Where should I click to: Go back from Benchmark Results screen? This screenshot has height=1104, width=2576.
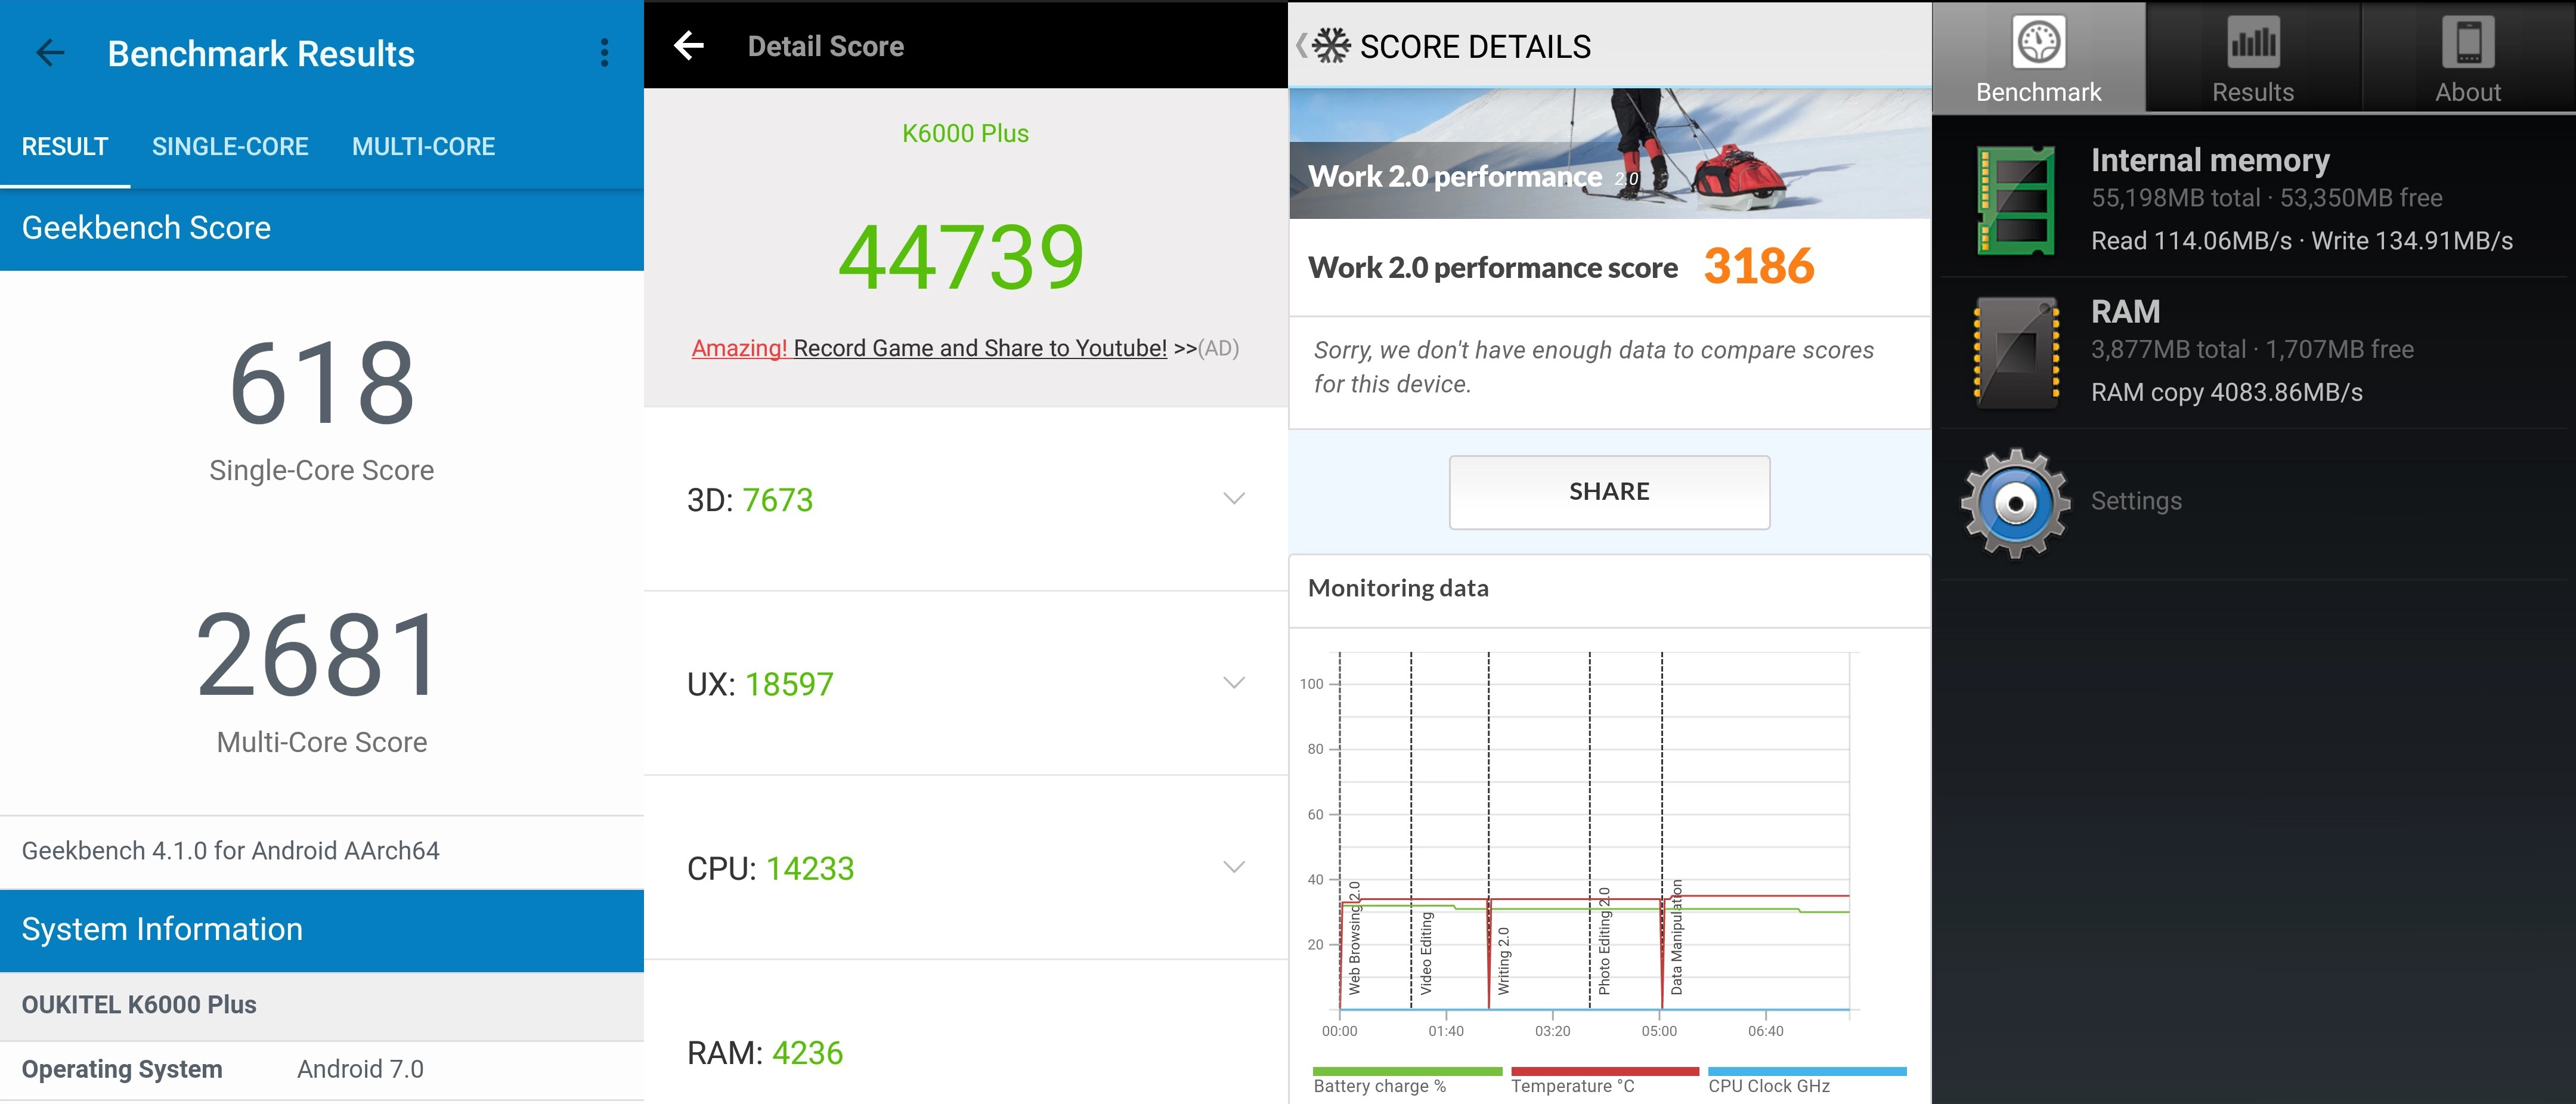pos(50,53)
